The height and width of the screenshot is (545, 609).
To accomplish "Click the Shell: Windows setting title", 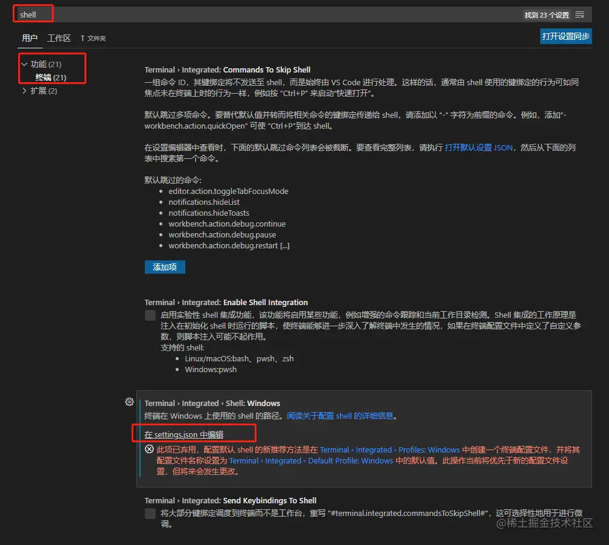I will click(x=212, y=404).
